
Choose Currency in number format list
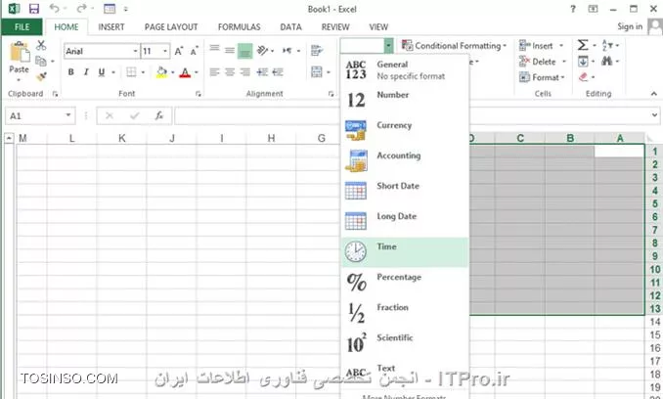coord(405,130)
